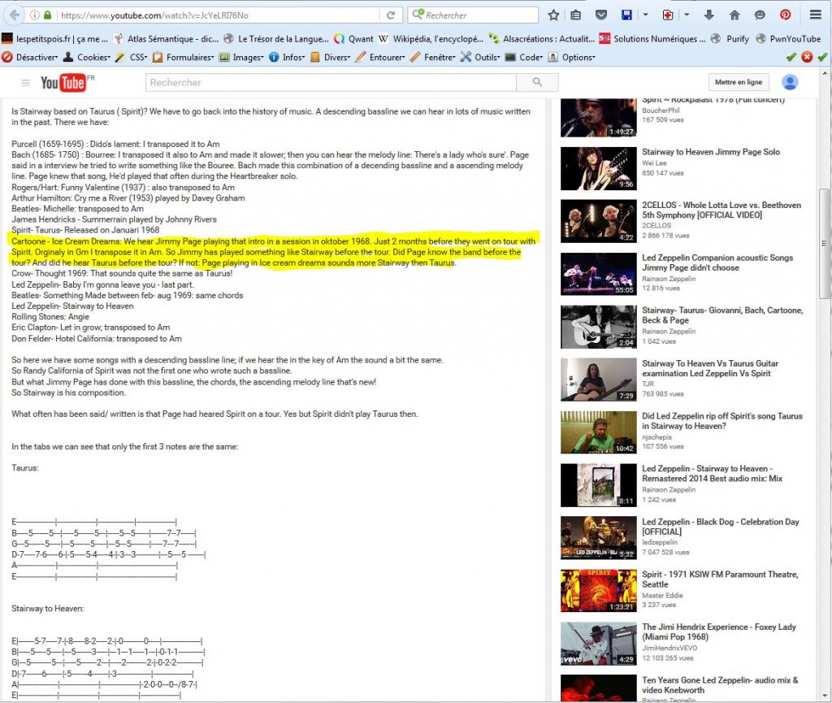Open Stairway to Heaven Jimmy Page Solo video
The image size is (832, 703).
click(x=710, y=152)
